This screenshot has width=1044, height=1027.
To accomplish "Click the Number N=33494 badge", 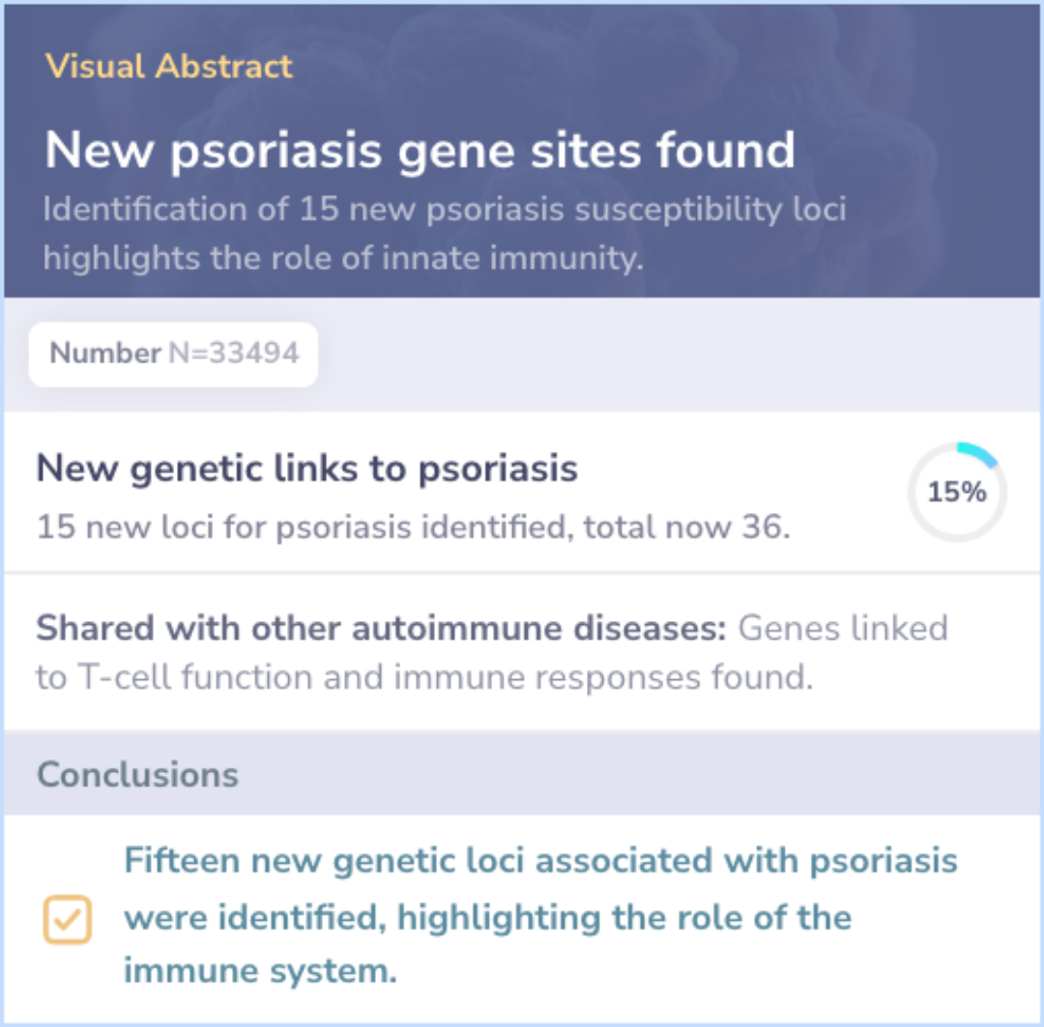I will coord(174,354).
